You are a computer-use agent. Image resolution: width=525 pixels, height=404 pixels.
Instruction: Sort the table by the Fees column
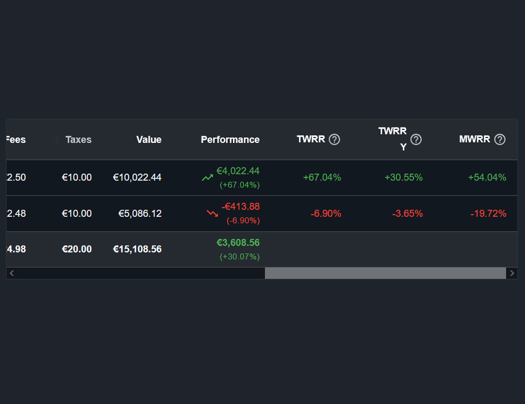coord(15,139)
